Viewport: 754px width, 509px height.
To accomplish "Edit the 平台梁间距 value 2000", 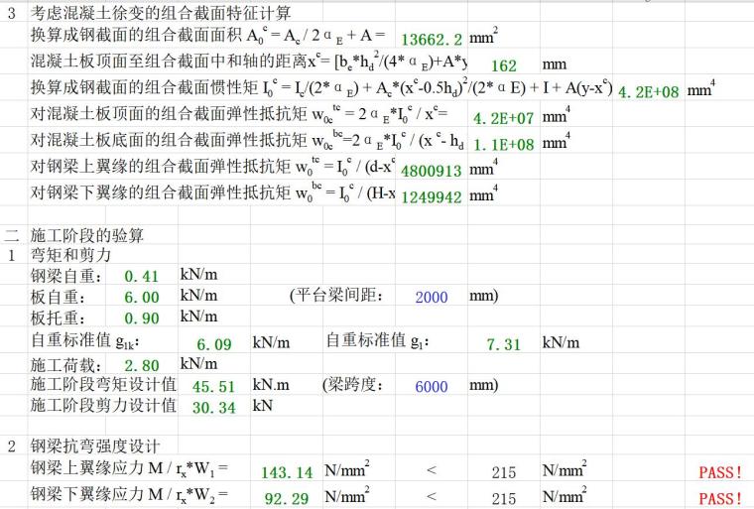I will [432, 298].
